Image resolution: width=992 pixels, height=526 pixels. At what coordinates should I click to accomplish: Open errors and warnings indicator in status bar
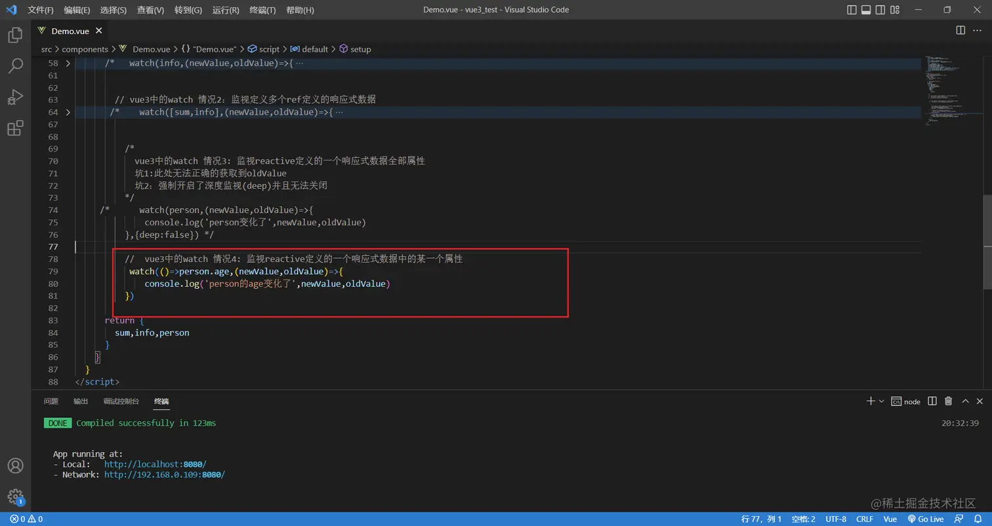(x=26, y=519)
